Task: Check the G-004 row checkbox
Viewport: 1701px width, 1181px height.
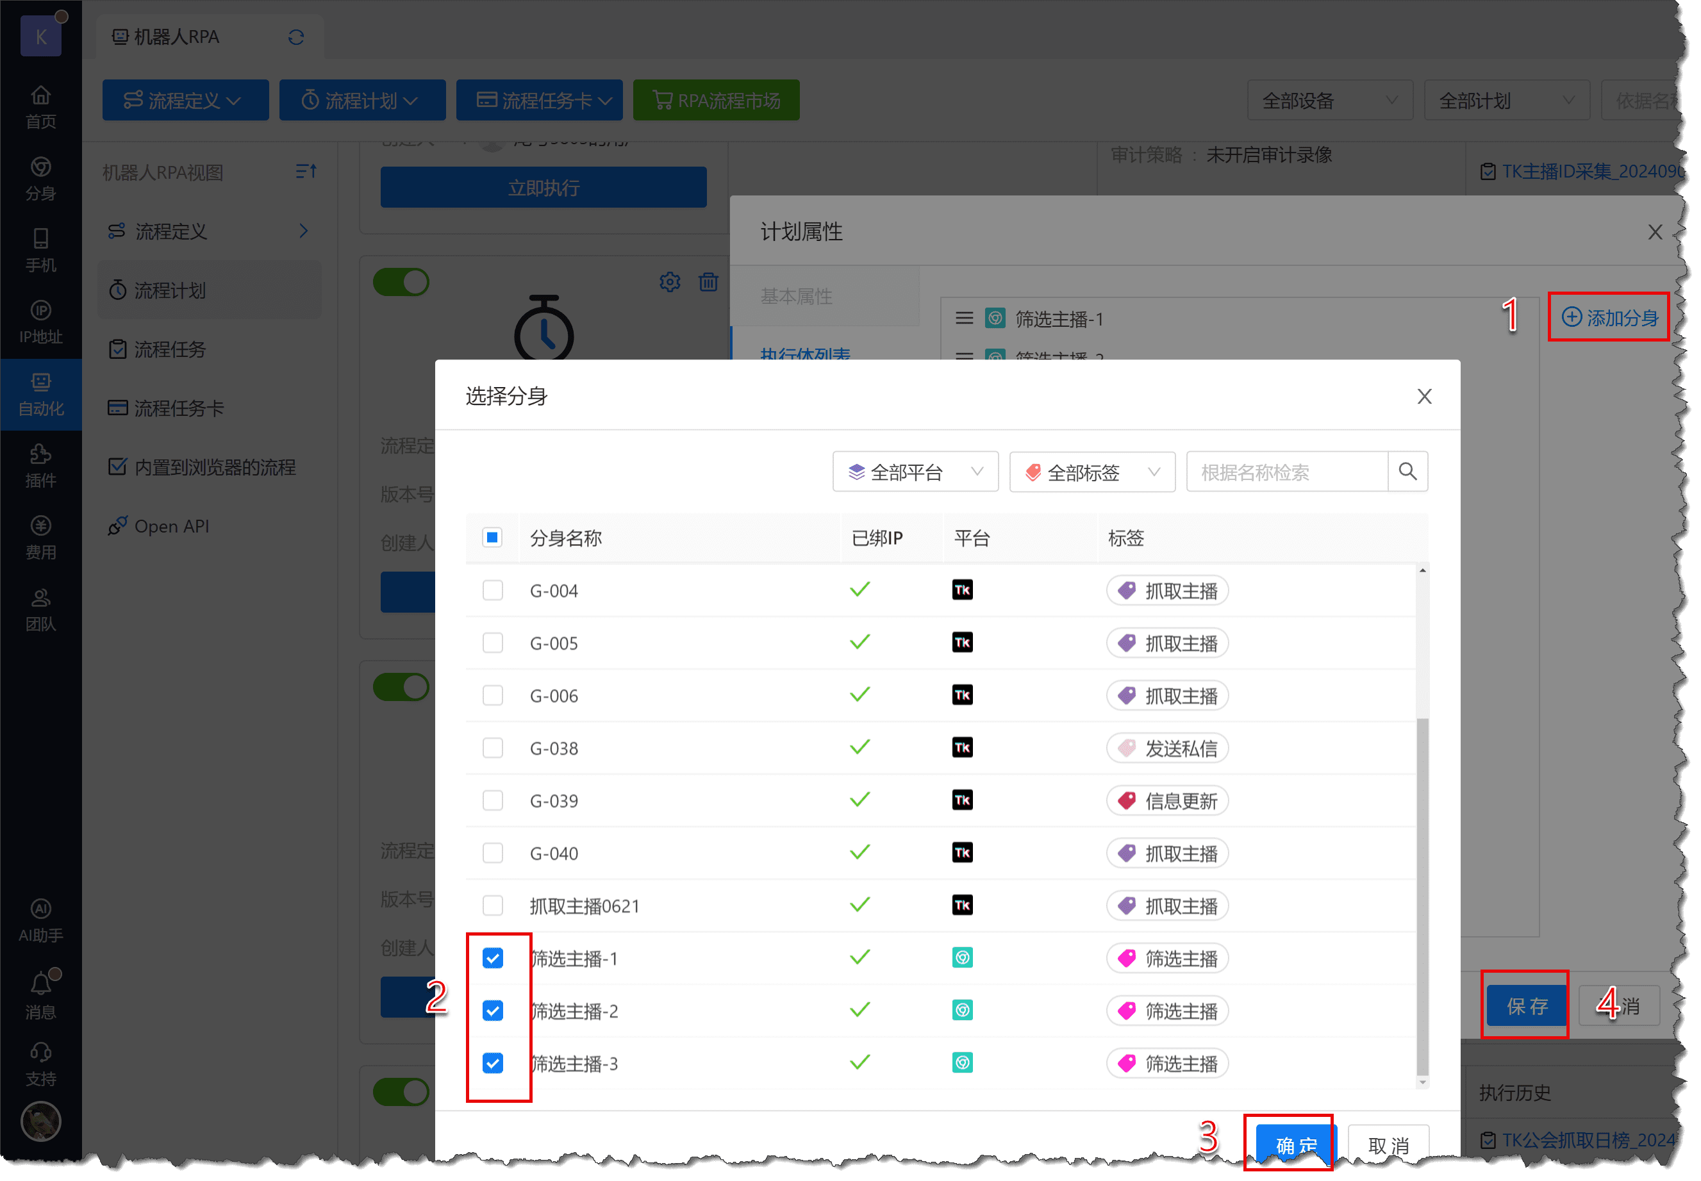Action: (x=492, y=591)
